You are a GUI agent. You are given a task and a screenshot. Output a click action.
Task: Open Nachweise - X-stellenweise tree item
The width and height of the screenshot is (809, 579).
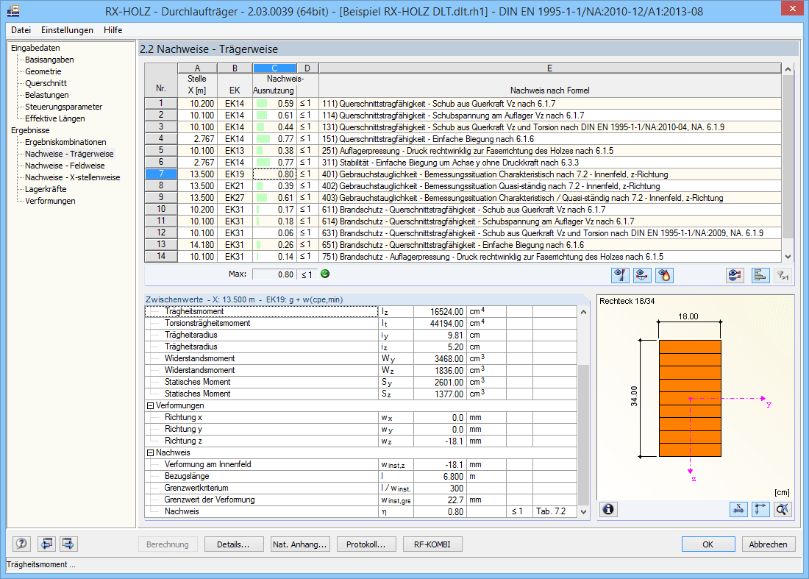[72, 177]
